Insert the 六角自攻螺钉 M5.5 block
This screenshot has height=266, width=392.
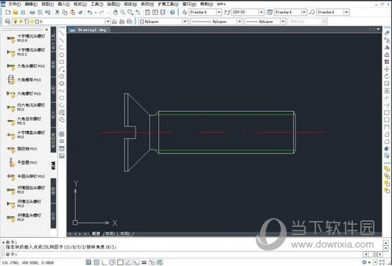point(24,121)
